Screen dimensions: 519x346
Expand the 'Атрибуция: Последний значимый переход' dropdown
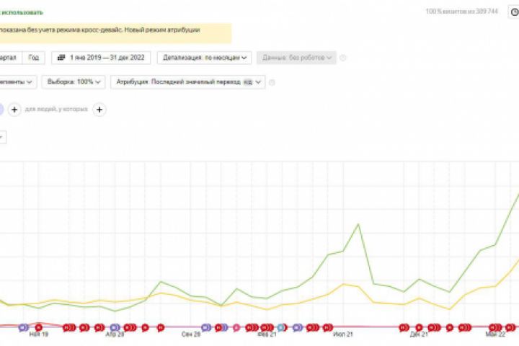(x=188, y=82)
